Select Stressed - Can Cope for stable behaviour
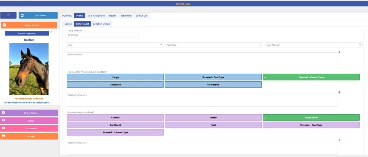 coord(213,77)
